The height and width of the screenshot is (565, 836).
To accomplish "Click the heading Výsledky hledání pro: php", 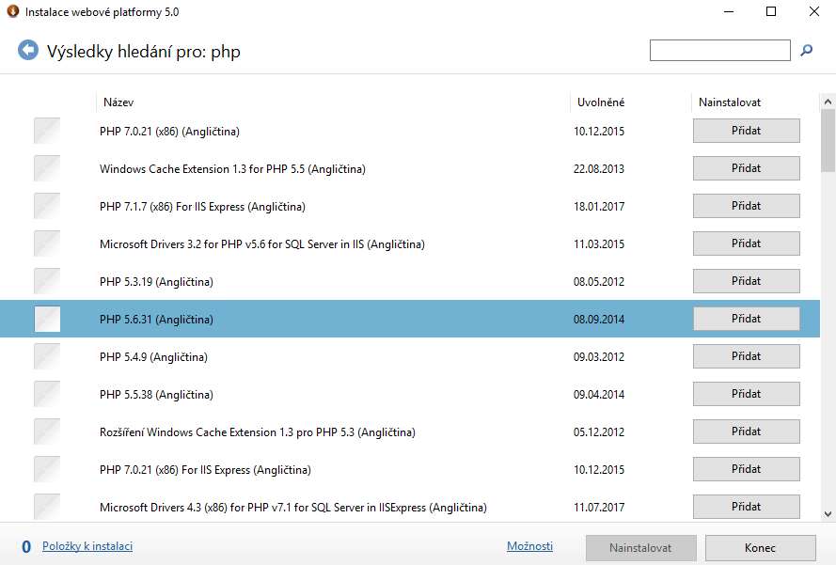I will point(144,52).
